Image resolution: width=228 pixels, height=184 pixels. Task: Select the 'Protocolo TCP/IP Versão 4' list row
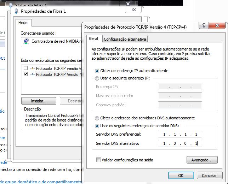pos(52,75)
